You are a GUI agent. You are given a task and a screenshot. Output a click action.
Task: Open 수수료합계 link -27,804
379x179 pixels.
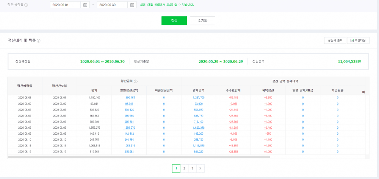tap(233, 116)
